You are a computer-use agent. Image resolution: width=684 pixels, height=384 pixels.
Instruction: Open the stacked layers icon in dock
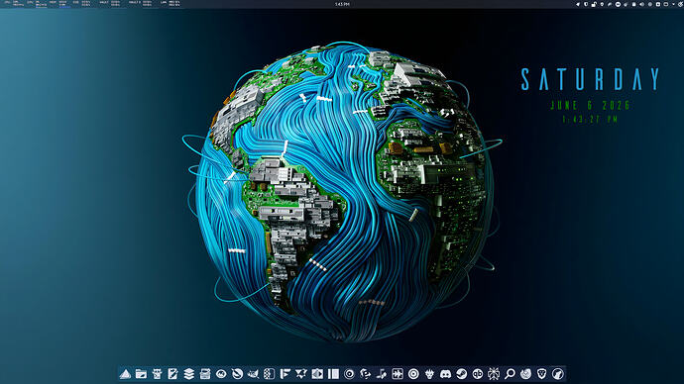[x=189, y=373]
